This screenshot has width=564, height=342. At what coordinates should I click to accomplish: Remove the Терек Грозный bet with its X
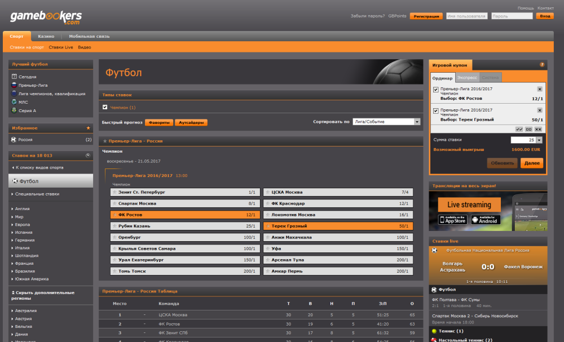[540, 110]
